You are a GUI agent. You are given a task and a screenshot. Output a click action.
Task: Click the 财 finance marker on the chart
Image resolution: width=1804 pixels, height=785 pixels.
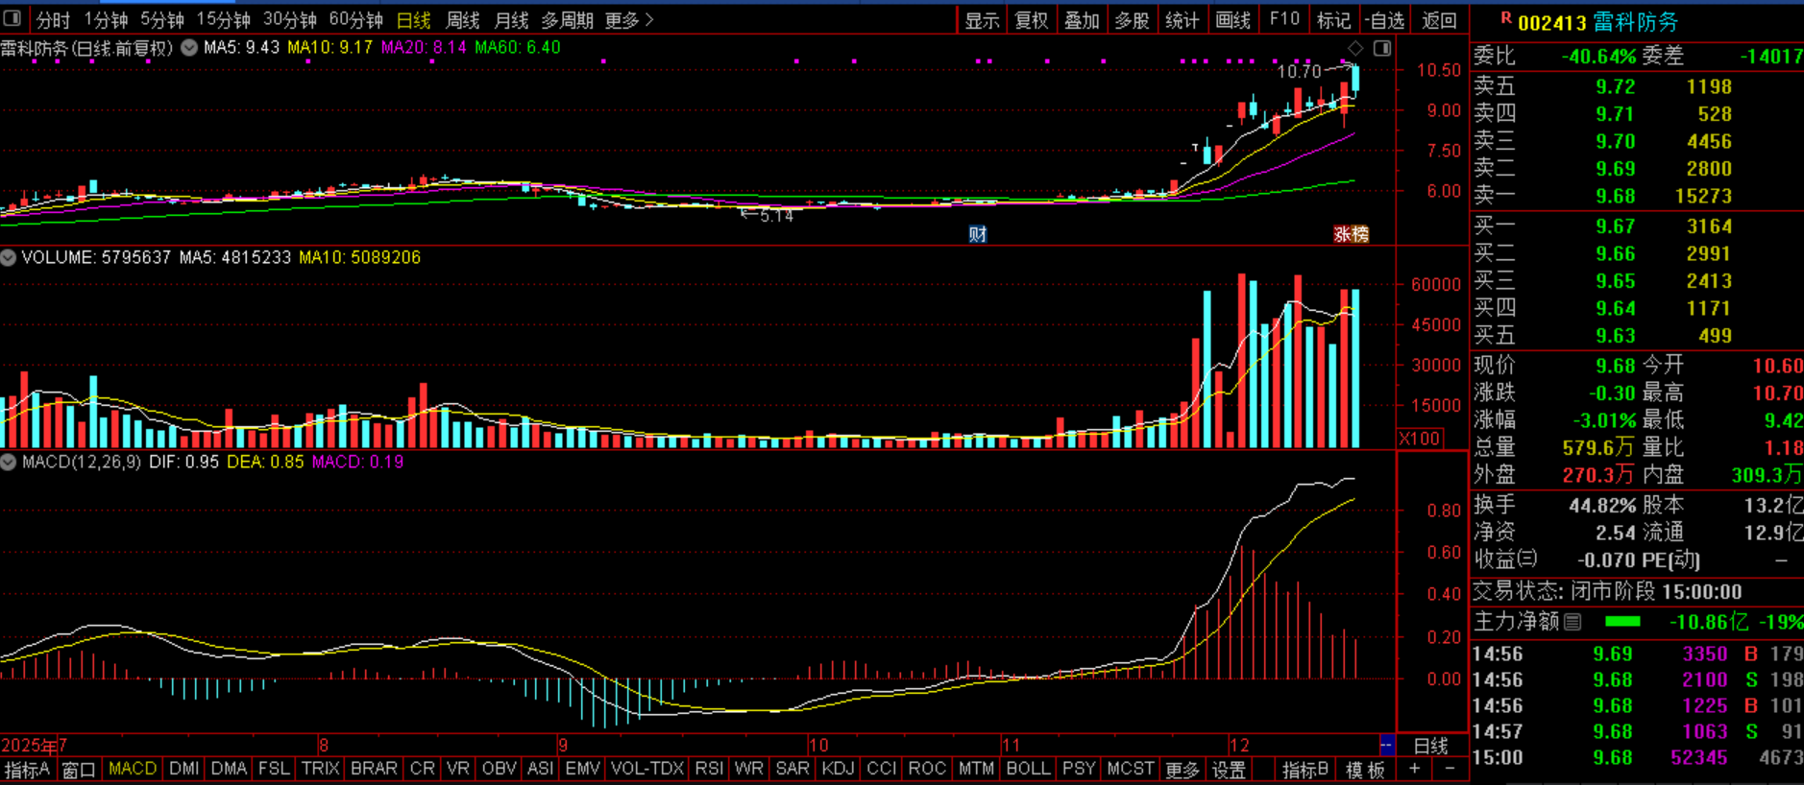click(x=977, y=234)
